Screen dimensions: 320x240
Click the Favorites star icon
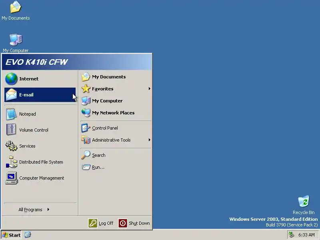(x=86, y=89)
